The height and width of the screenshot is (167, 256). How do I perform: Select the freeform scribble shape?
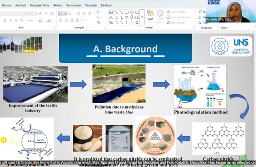coord(111,23)
